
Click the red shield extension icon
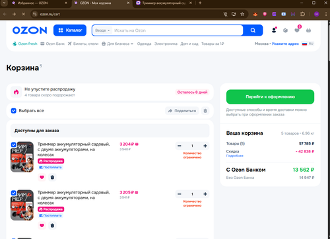[265, 14]
